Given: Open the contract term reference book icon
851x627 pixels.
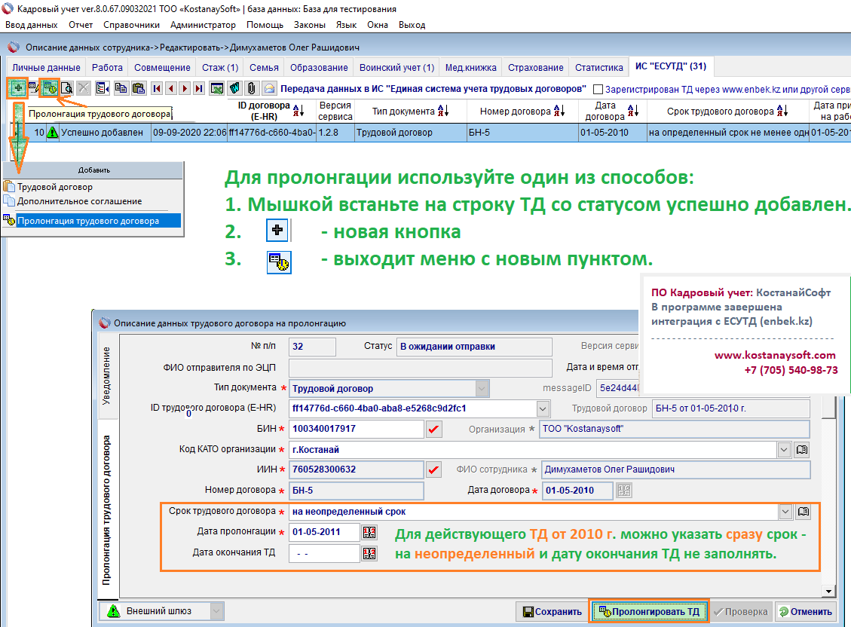Looking at the screenshot, I should point(804,512).
